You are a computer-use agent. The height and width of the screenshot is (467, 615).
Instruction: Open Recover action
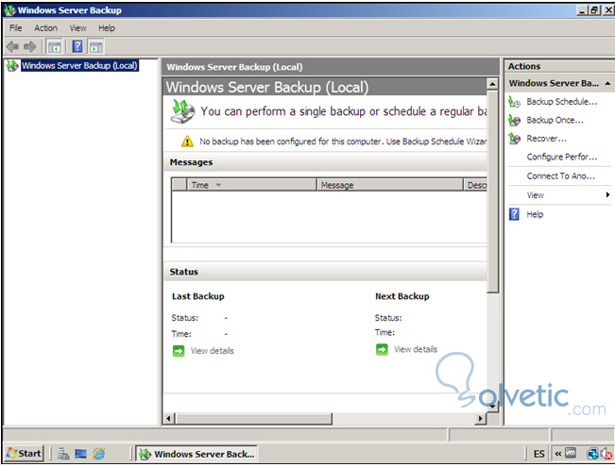point(546,139)
